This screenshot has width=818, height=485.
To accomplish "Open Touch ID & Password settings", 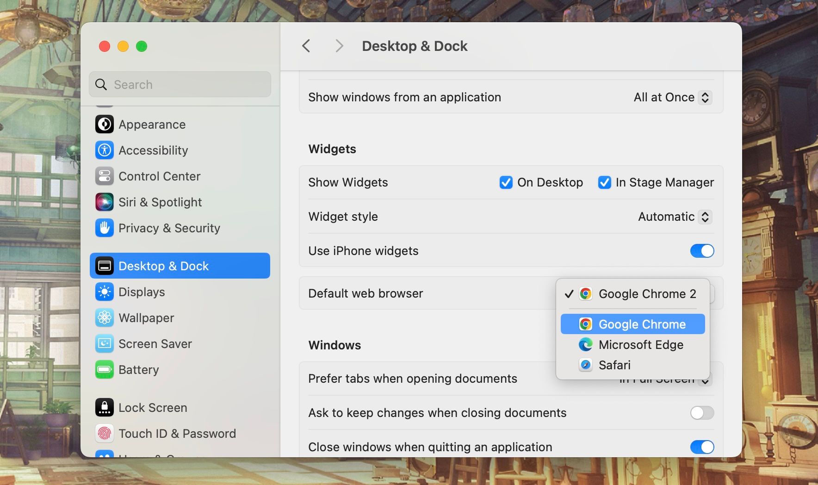I will (105, 433).
